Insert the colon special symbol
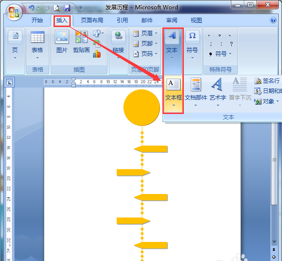282x261 pixels. point(221,44)
